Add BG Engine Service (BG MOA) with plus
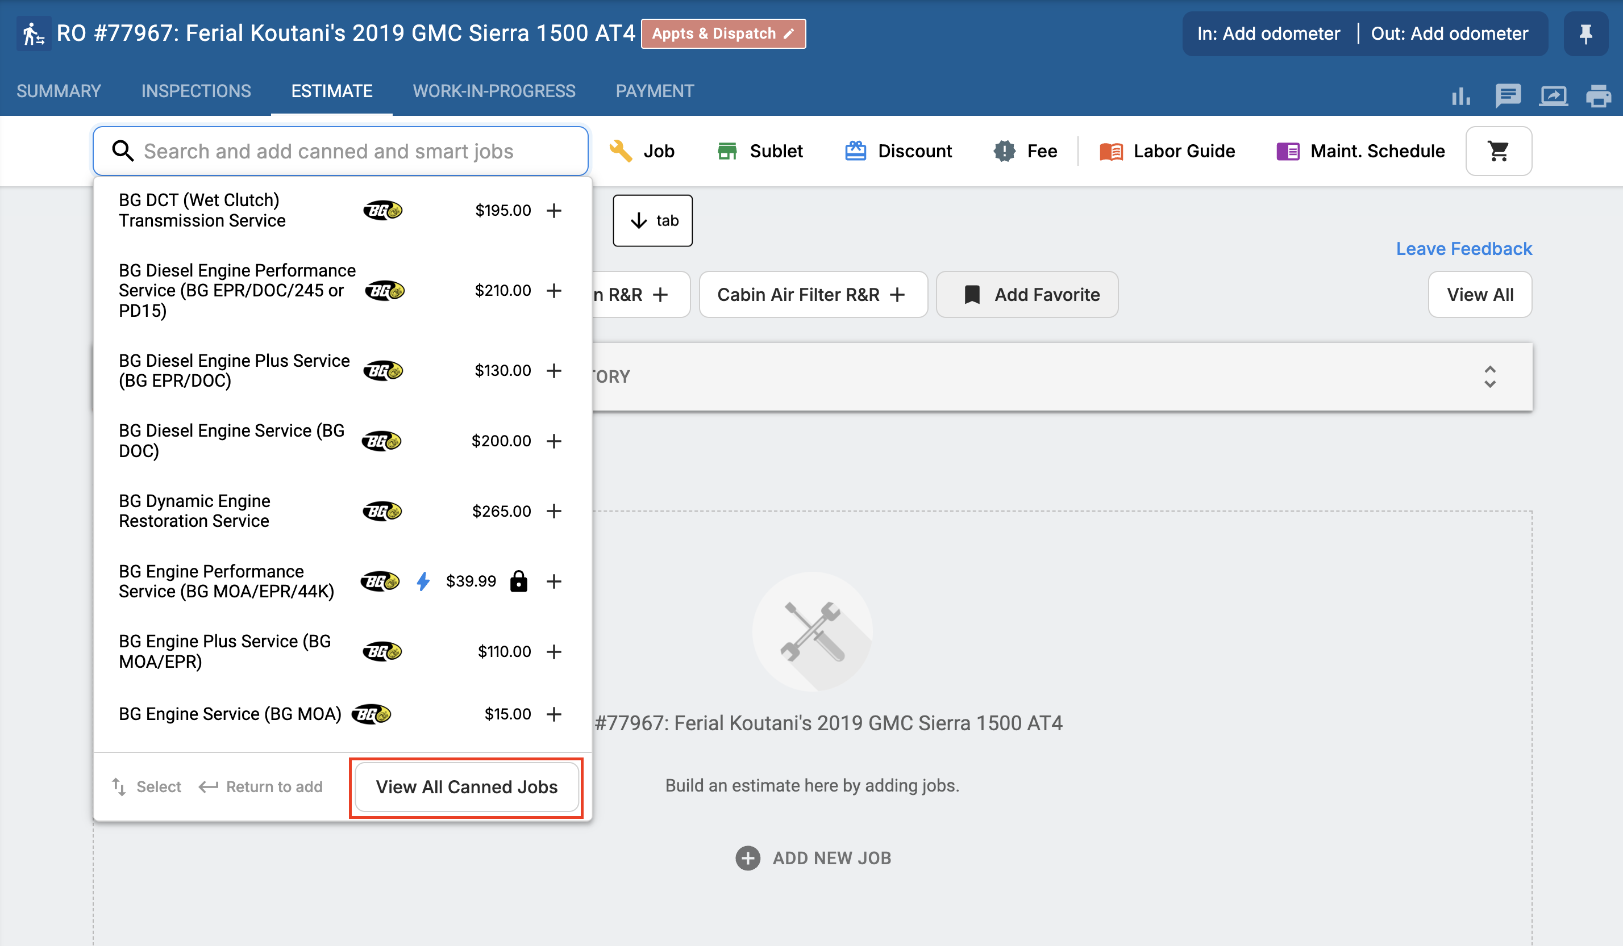1623x946 pixels. [554, 714]
